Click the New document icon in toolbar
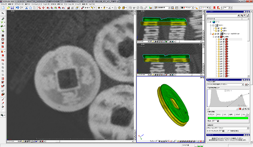253x147 pixels. pyautogui.click(x=4, y=8)
